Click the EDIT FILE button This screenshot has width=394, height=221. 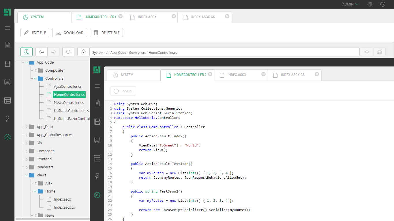point(35,33)
